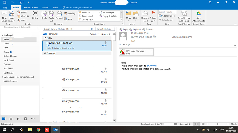Click Reply All in reading pane

(135, 29)
